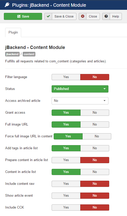The width and height of the screenshot is (127, 216).
Task: Click the Help button label
Action: click(x=116, y=16)
